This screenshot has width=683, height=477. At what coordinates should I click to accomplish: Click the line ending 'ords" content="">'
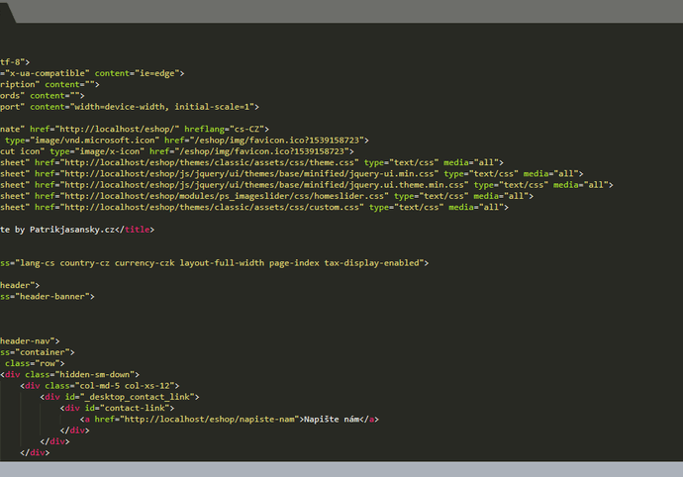pos(43,96)
